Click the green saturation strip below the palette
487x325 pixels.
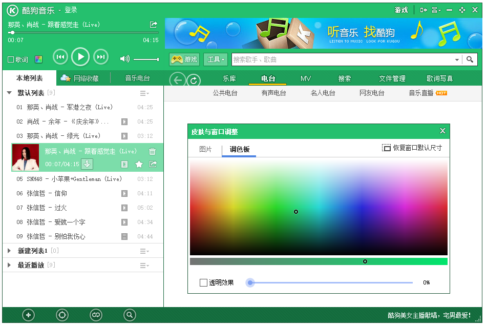[319, 261]
